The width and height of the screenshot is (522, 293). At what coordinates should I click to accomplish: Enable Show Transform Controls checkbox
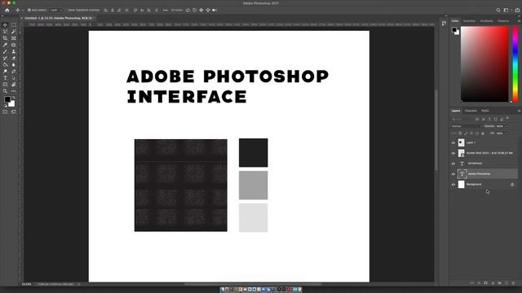pyautogui.click(x=65, y=11)
